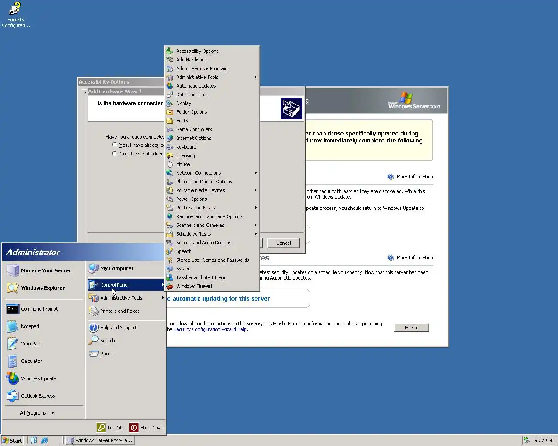This screenshot has height=446, width=558.
Task: Open Power Options from the menu
Action: (x=212, y=199)
